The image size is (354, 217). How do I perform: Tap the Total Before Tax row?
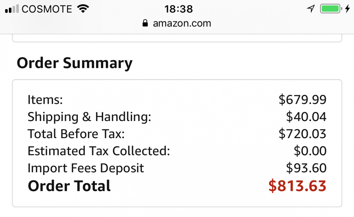[x=177, y=134]
